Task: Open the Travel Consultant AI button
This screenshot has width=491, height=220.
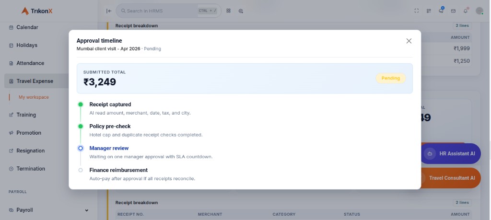Action: (451, 178)
